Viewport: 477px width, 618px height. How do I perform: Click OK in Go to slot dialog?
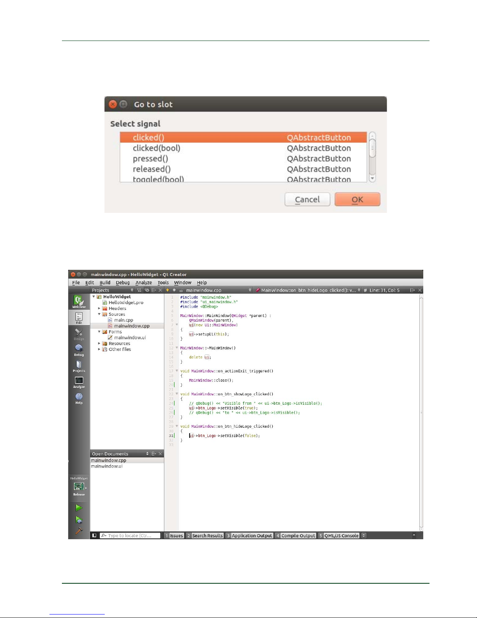[x=357, y=200]
